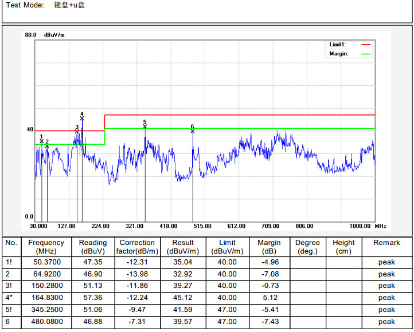This screenshot has width=414, height=332.
Task: Click the green Margin legend swatch
Action: (x=366, y=54)
